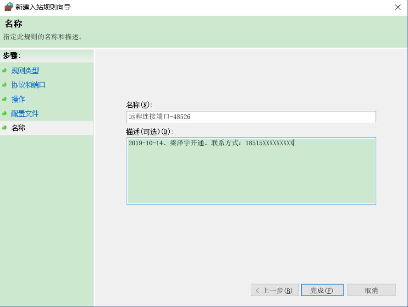Click the 描述(可选)(D) label

pos(149,132)
